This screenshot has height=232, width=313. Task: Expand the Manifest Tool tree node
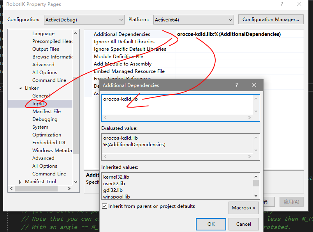coord(21,181)
